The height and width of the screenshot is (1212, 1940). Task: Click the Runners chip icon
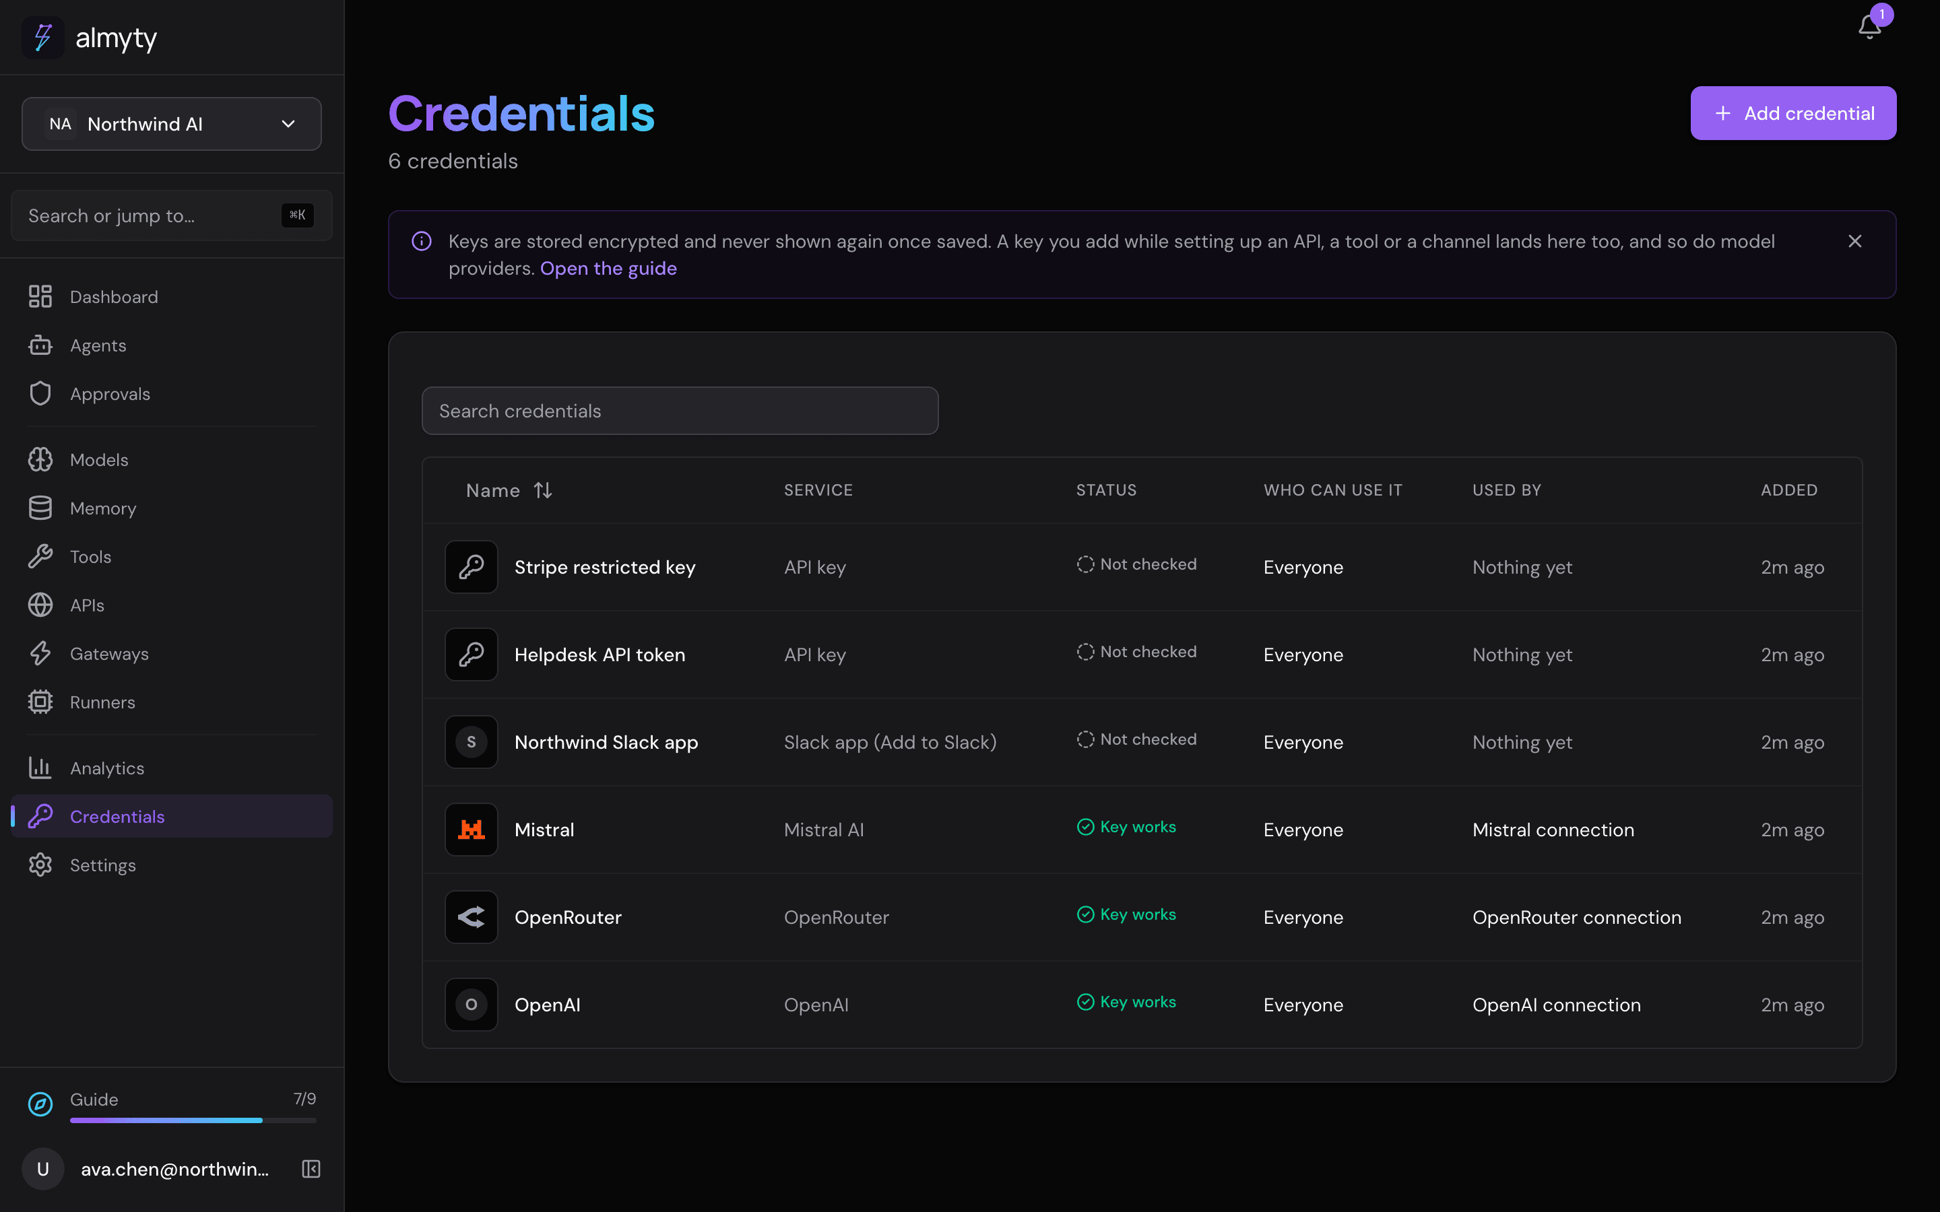[x=40, y=702]
